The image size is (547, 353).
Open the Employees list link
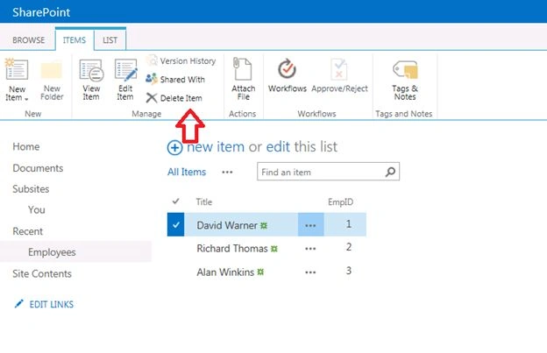52,252
